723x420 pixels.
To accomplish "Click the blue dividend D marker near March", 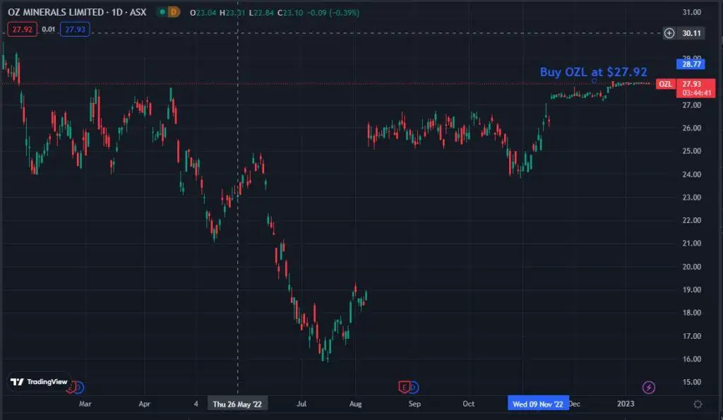I will (x=79, y=387).
